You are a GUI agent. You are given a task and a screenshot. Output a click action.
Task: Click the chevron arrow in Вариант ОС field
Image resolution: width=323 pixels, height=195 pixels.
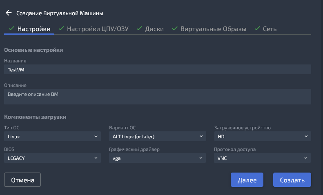pos(201,136)
